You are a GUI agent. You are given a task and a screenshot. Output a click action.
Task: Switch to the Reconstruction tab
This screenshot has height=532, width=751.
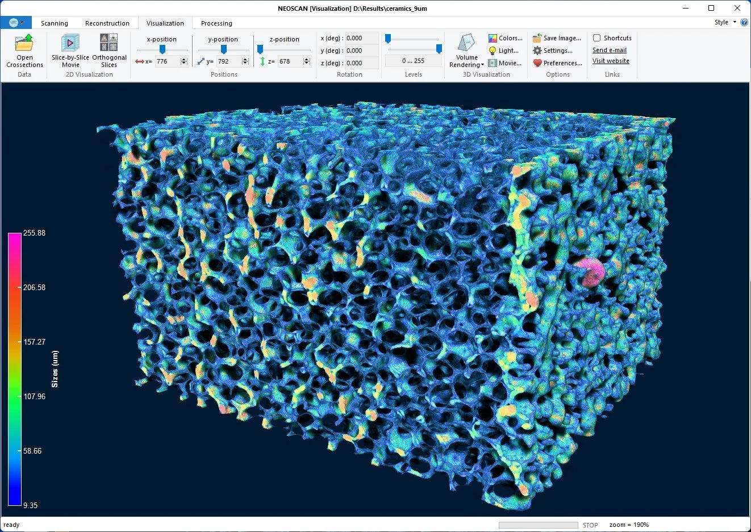(x=107, y=23)
